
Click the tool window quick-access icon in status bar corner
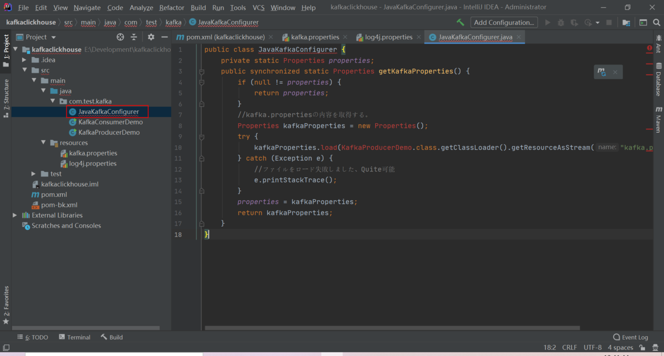point(6,348)
